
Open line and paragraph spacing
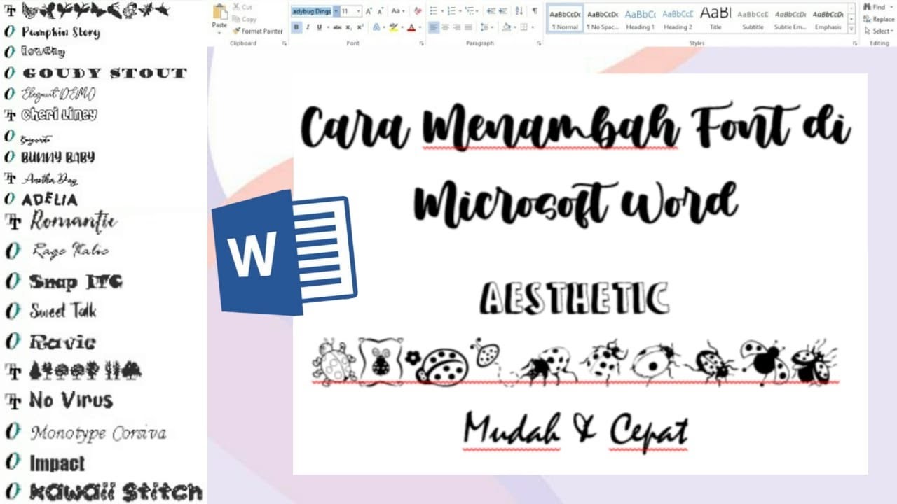(484, 27)
